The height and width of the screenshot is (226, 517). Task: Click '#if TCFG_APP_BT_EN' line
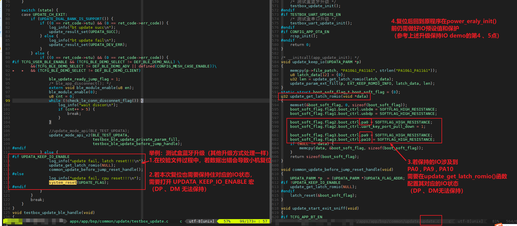pos(301,217)
